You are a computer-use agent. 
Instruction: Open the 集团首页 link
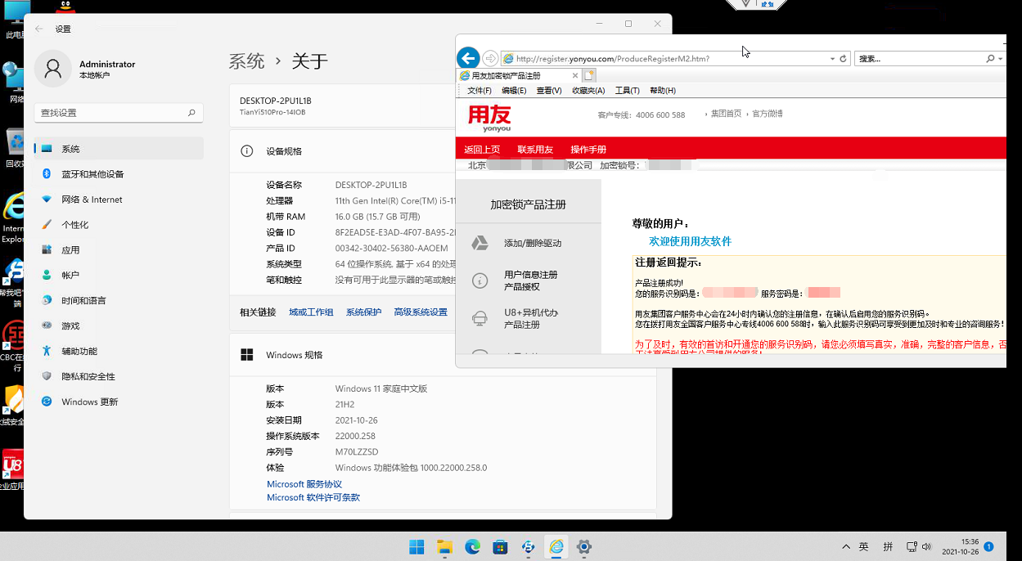tap(726, 114)
